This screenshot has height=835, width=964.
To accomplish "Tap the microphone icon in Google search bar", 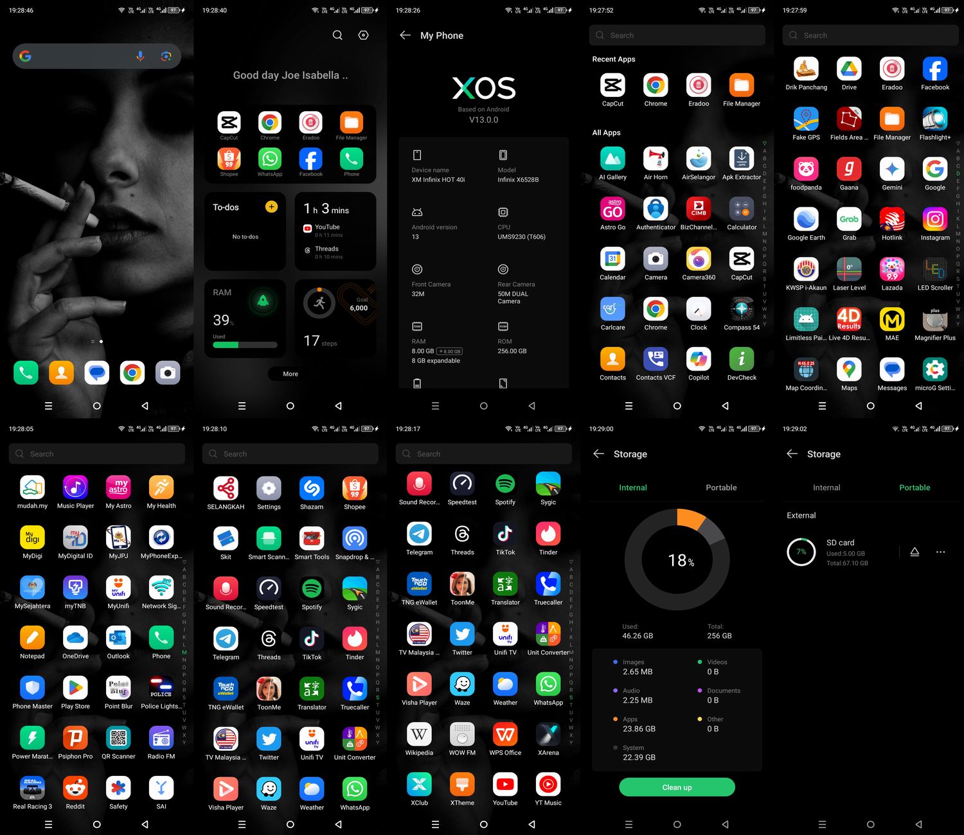I will 140,57.
